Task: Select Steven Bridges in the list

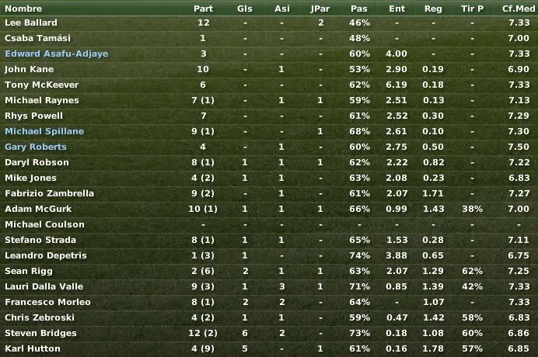Action: click(269, 334)
